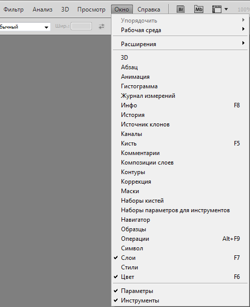Open the Фильтр menu

tap(14, 10)
